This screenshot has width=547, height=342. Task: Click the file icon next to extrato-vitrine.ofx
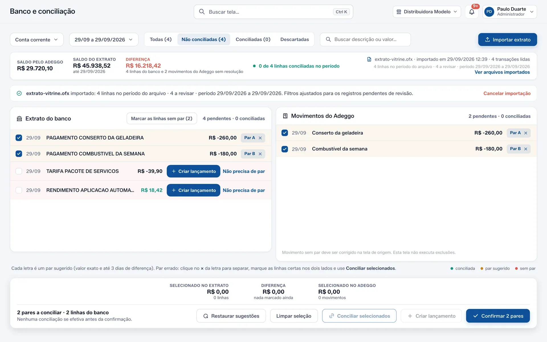click(x=369, y=59)
